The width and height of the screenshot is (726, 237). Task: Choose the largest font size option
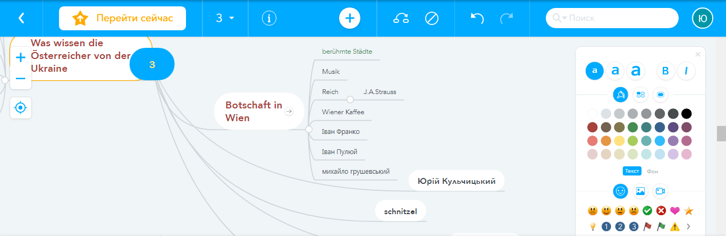[x=636, y=71]
